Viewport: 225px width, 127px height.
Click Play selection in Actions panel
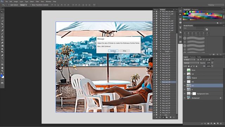click(163, 117)
